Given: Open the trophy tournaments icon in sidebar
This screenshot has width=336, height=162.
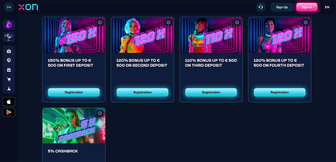Looking at the screenshot, I should click(x=9, y=37).
